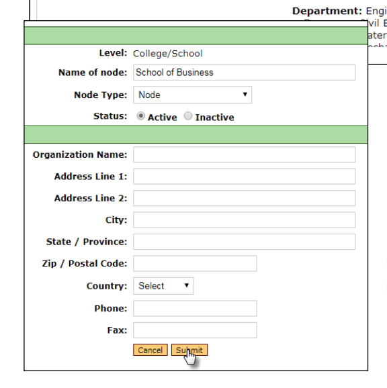The width and height of the screenshot is (387, 388).
Task: Select the Inactive status radio button
Action: 188,116
